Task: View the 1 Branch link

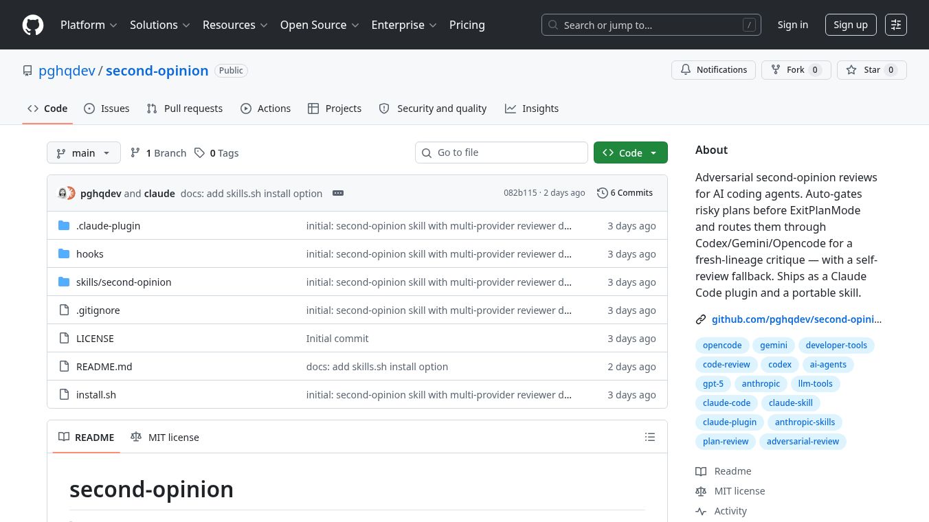Action: coord(158,152)
